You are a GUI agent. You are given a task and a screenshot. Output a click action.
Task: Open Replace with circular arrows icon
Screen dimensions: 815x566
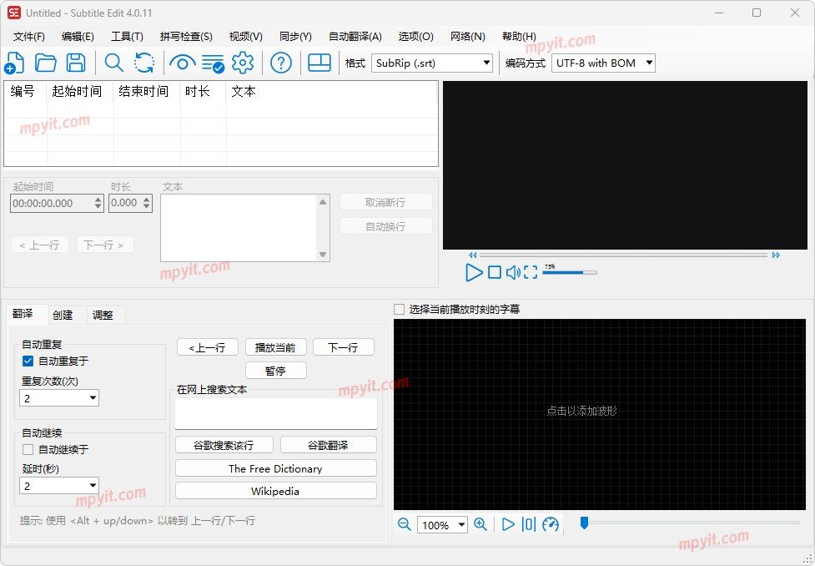(144, 63)
